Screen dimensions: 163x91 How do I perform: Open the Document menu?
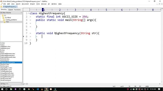[x=25, y=4]
